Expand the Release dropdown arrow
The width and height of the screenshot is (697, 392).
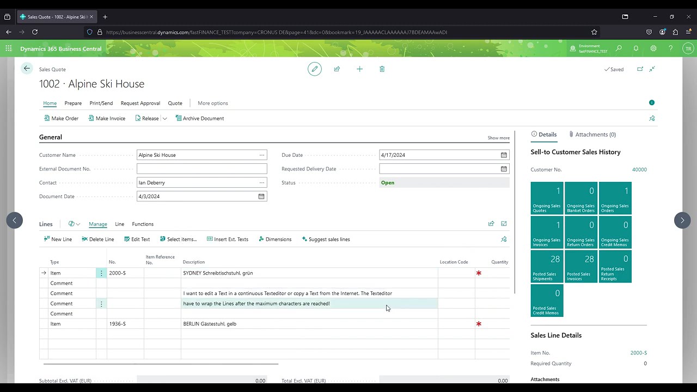click(x=164, y=118)
